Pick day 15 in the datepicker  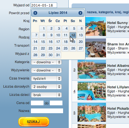[x=43, y=42]
